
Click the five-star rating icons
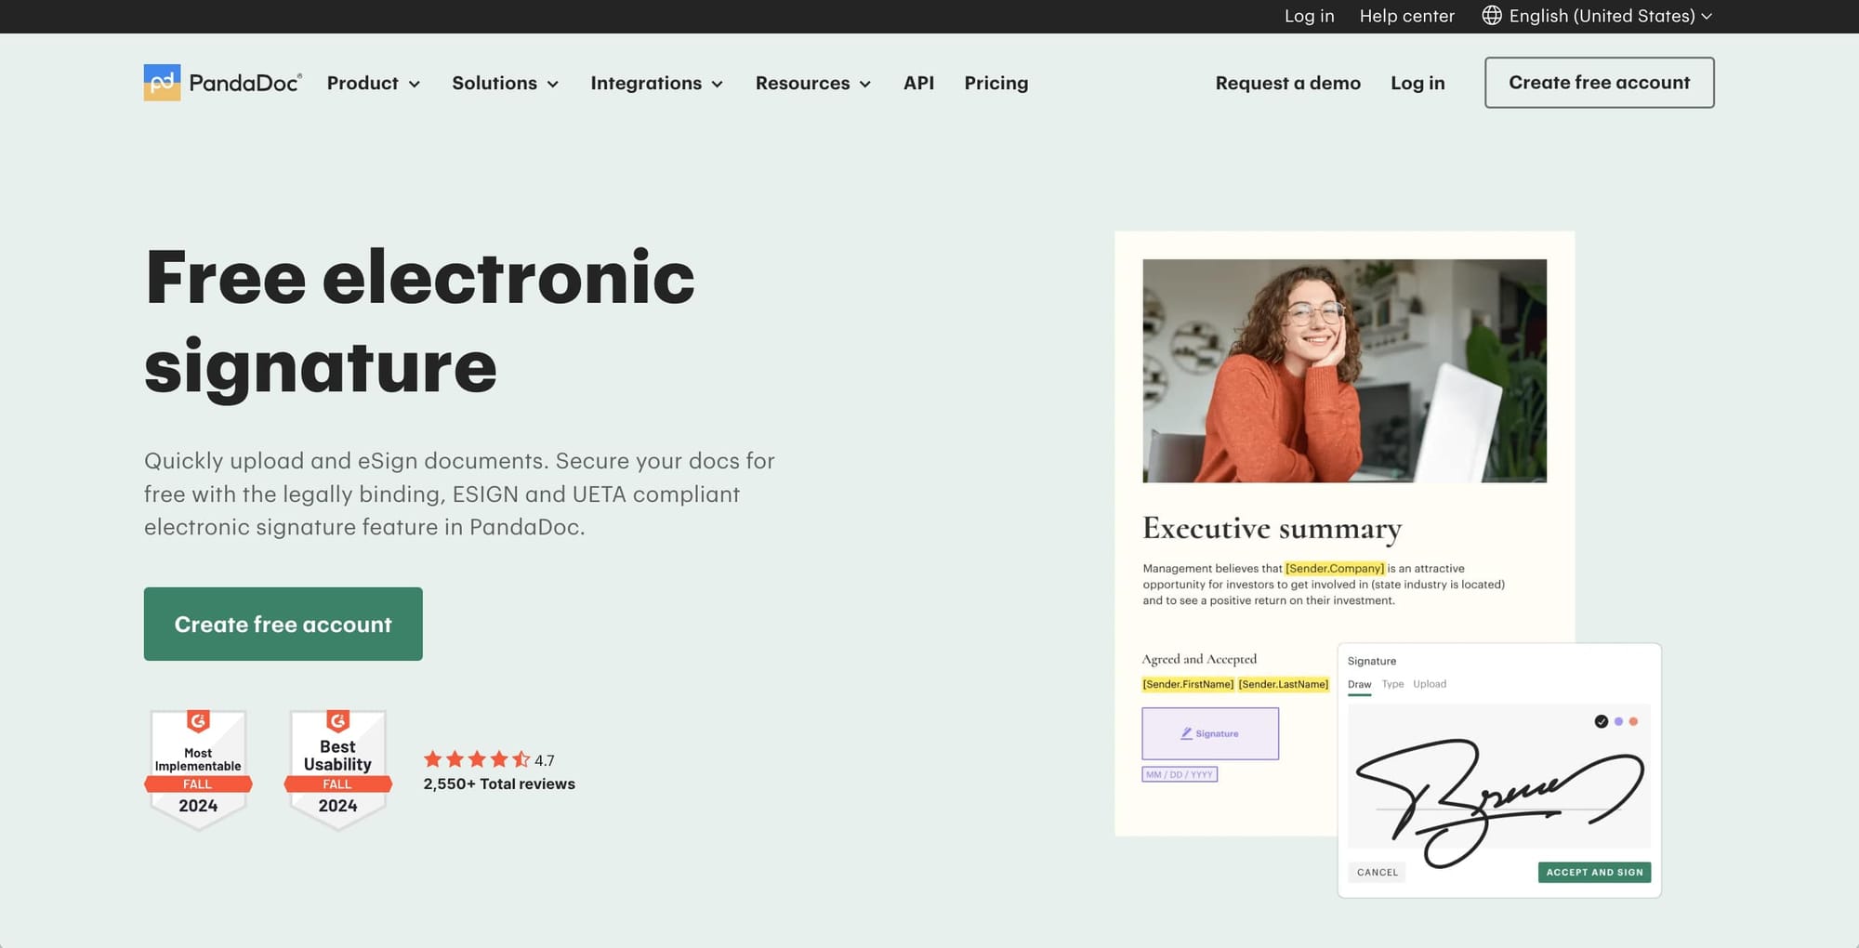tap(476, 759)
